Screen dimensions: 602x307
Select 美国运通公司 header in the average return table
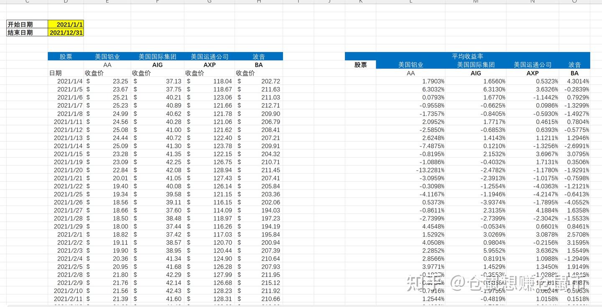(533, 65)
